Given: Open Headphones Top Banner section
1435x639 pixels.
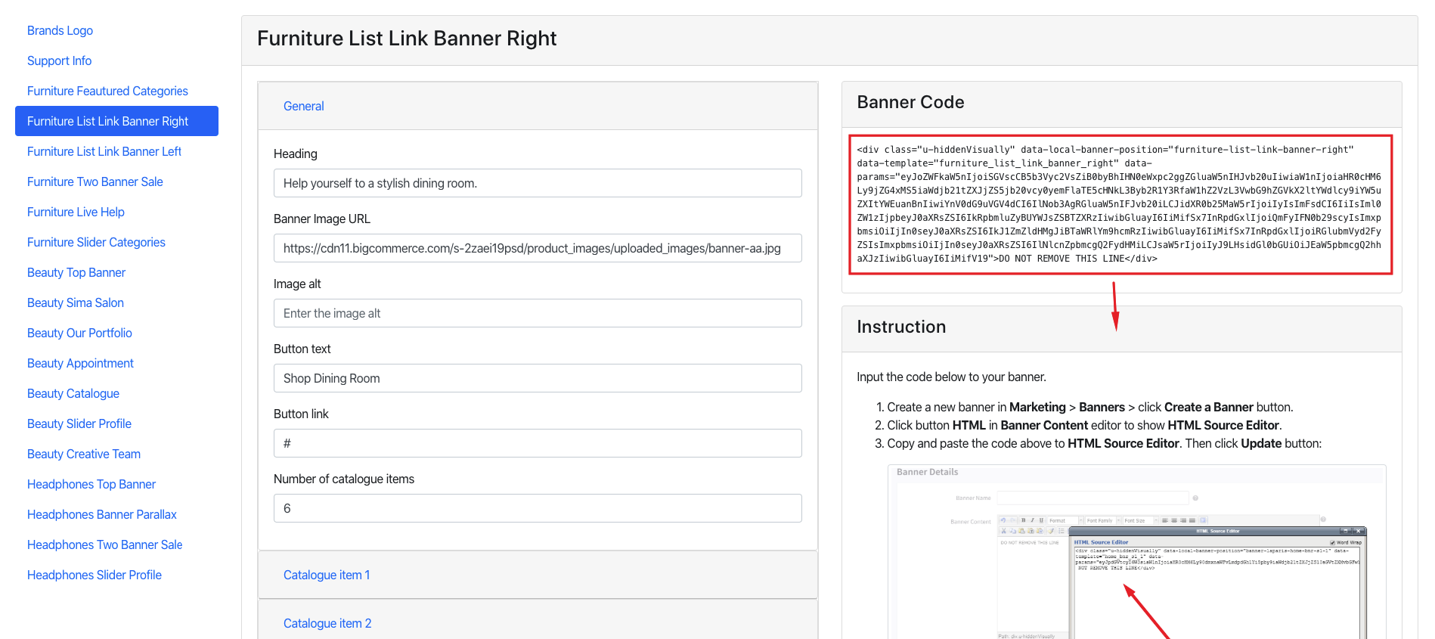Looking at the screenshot, I should [x=91, y=484].
